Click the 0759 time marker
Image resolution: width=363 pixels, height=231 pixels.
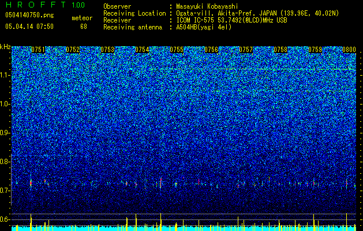click(315, 50)
